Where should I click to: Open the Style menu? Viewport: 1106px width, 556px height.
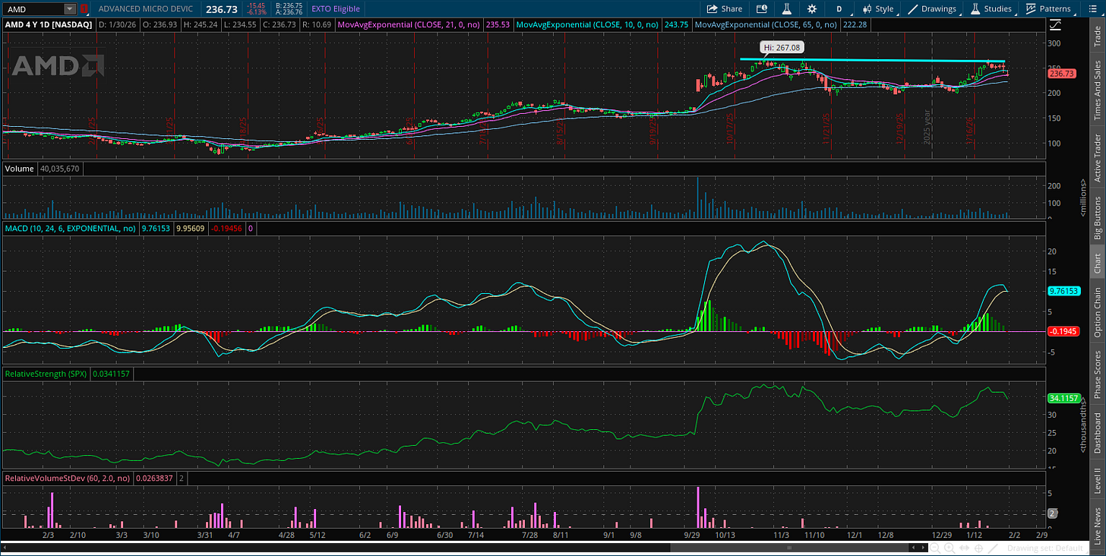877,9
